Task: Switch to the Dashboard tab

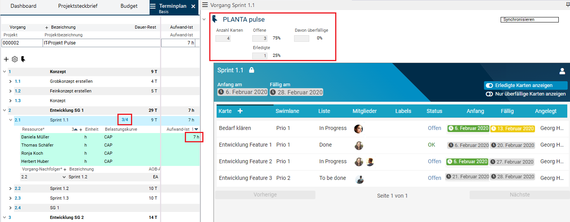Action: (23, 6)
